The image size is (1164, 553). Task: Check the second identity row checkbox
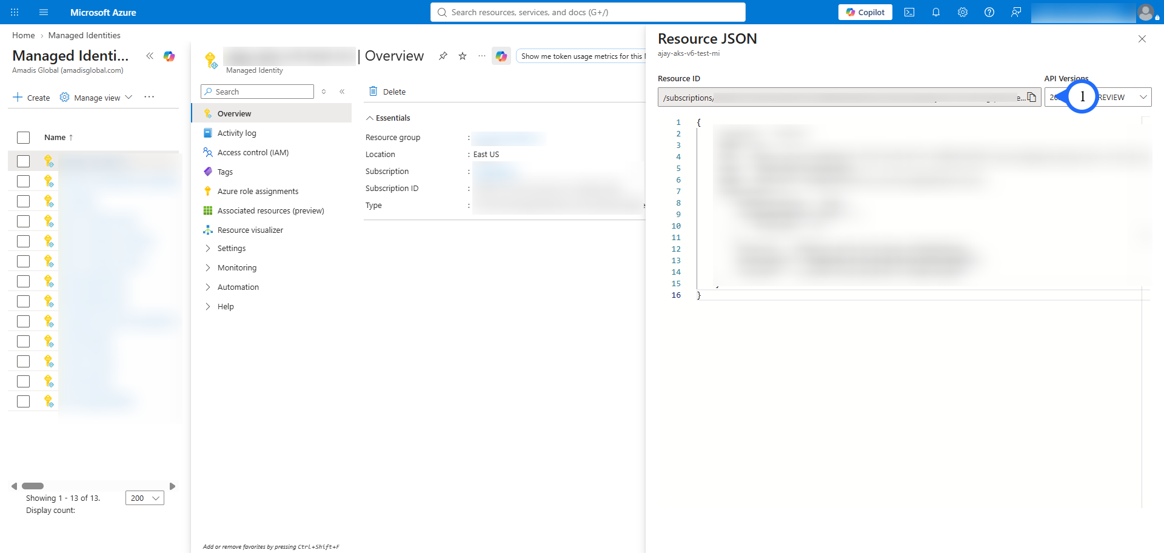[24, 181]
